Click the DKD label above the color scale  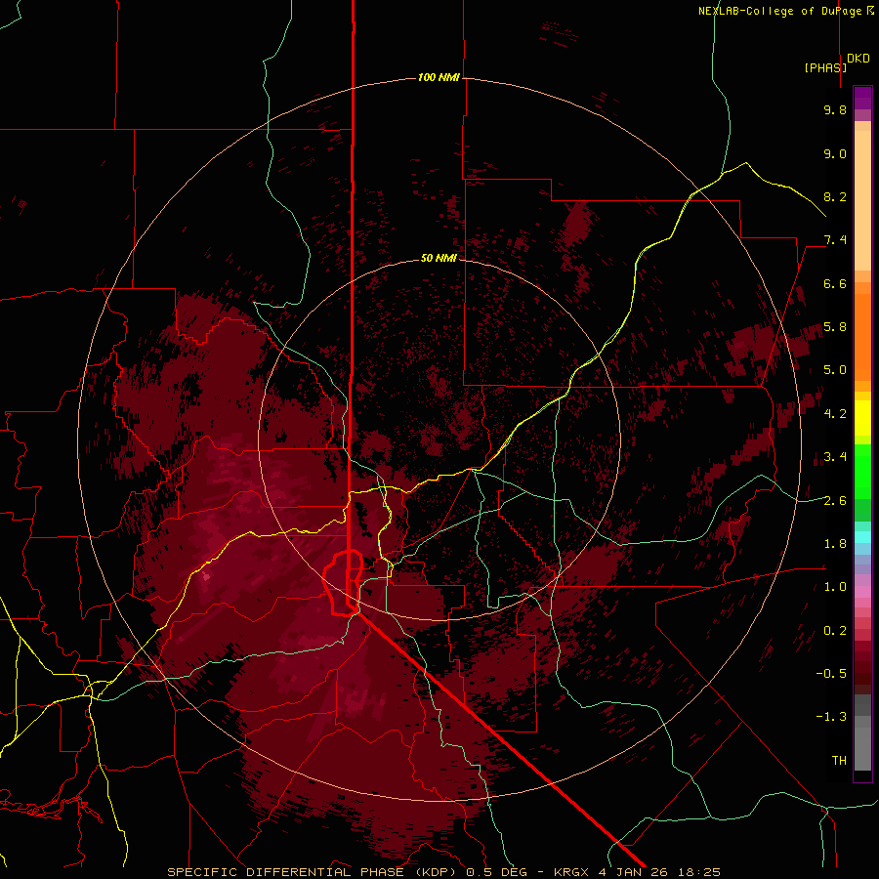[x=858, y=59]
